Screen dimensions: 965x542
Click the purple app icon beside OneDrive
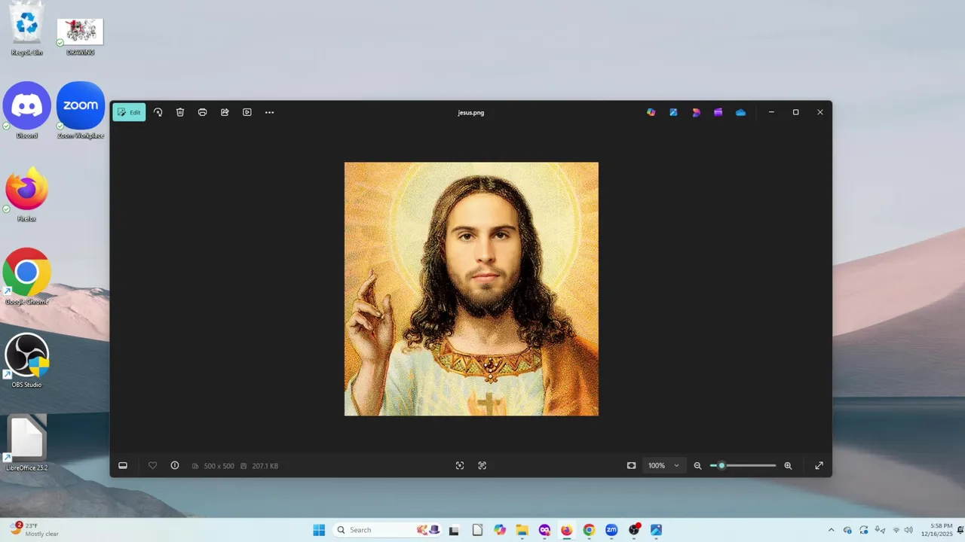tap(718, 112)
